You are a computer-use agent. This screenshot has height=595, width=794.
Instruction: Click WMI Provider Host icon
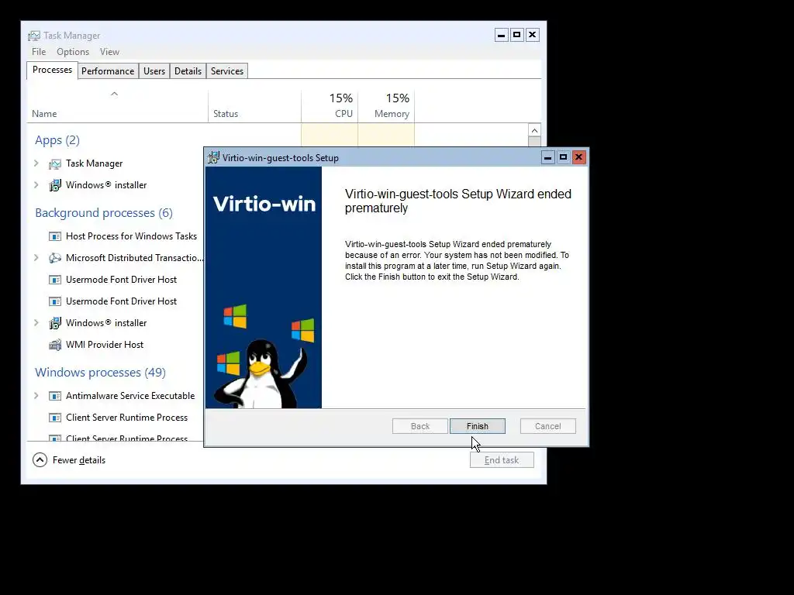(x=55, y=345)
